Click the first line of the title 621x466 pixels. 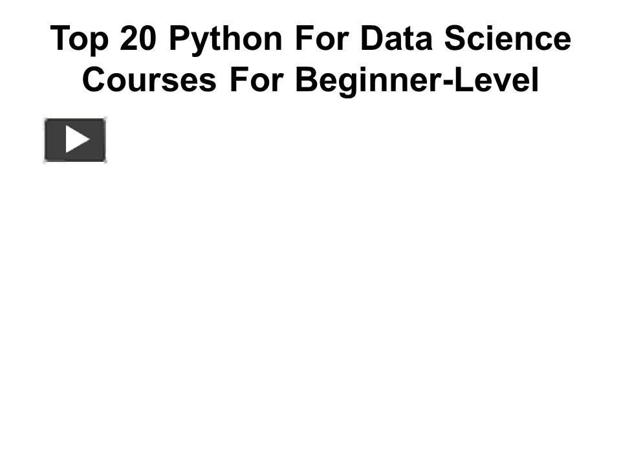[x=310, y=39]
